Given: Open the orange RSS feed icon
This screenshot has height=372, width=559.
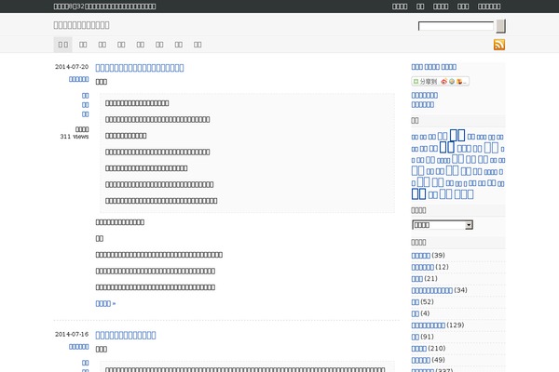Looking at the screenshot, I should tap(499, 45).
